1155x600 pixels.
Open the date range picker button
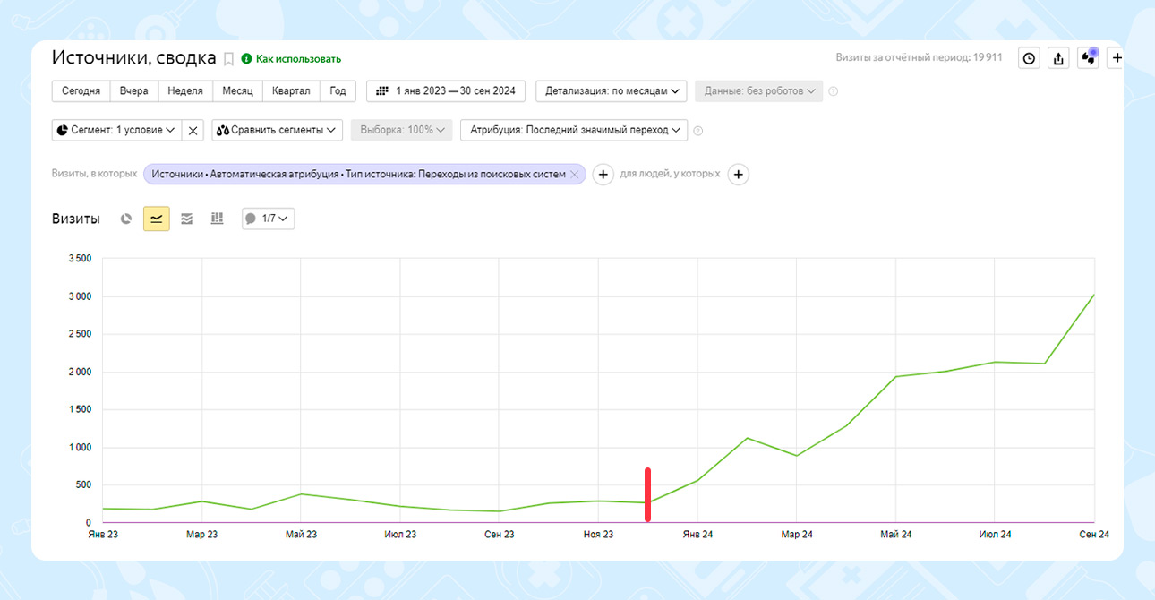tap(446, 91)
